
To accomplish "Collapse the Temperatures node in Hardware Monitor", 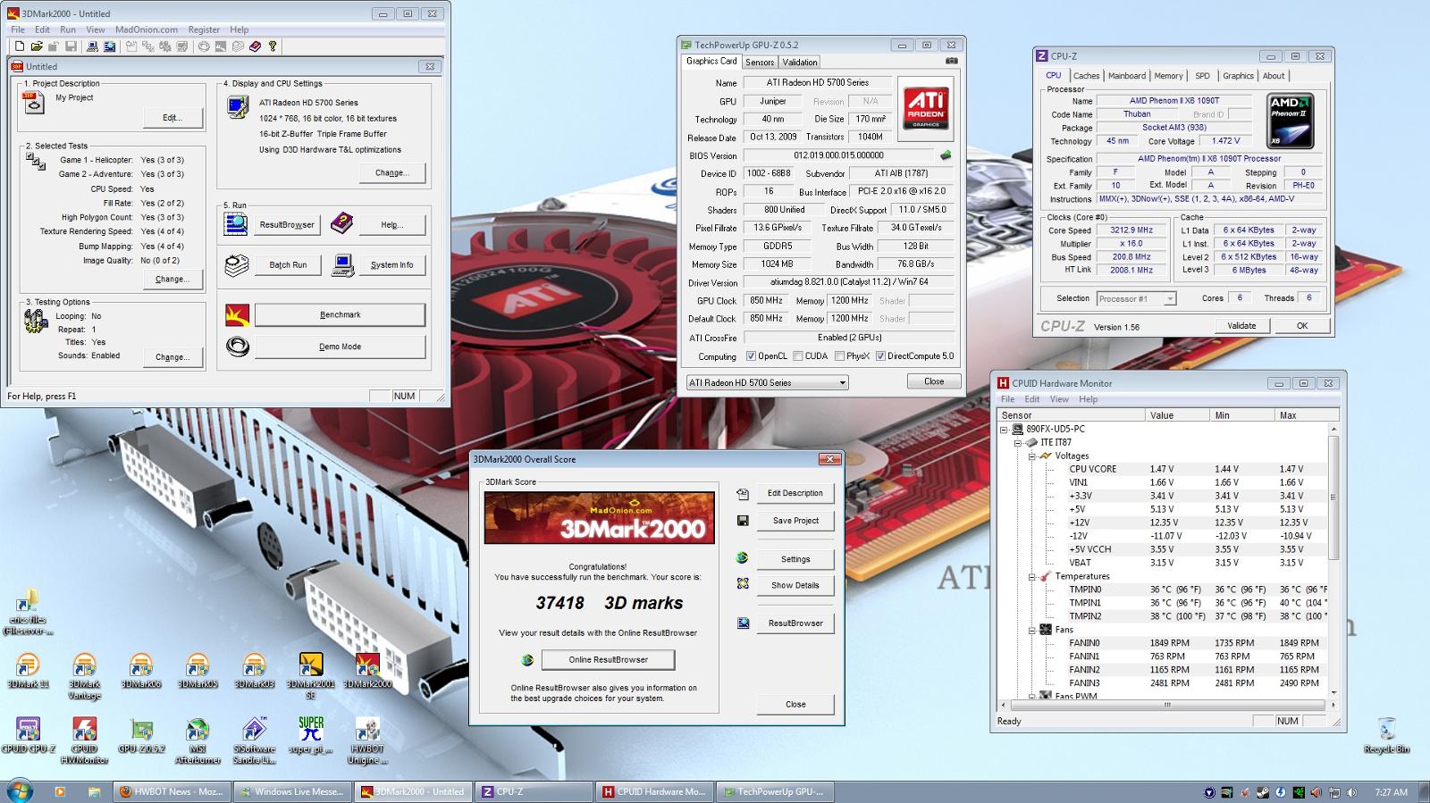I will click(1031, 577).
